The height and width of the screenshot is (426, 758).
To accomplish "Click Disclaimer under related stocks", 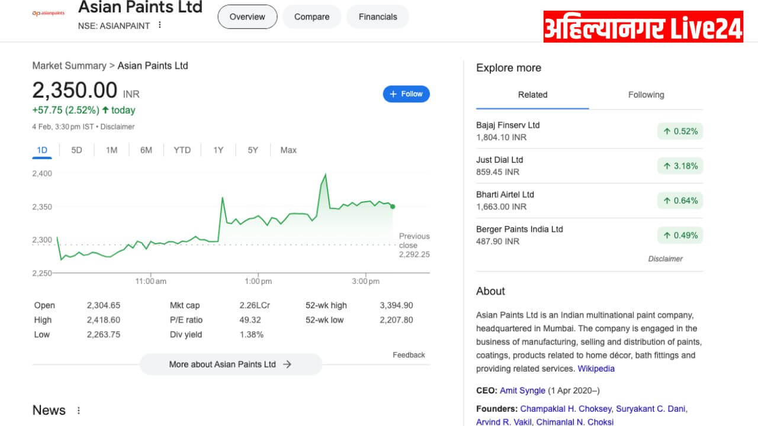I will [665, 259].
